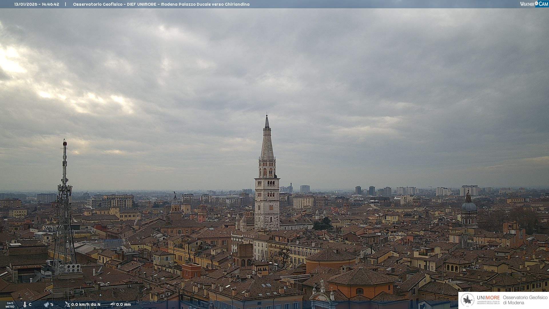Click the UNIMORE wordmark text
Viewport: 549px width, 309px height.
pyautogui.click(x=488, y=298)
